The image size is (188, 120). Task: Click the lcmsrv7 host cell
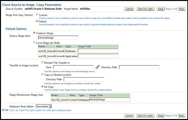pyautogui.click(x=74, y=100)
